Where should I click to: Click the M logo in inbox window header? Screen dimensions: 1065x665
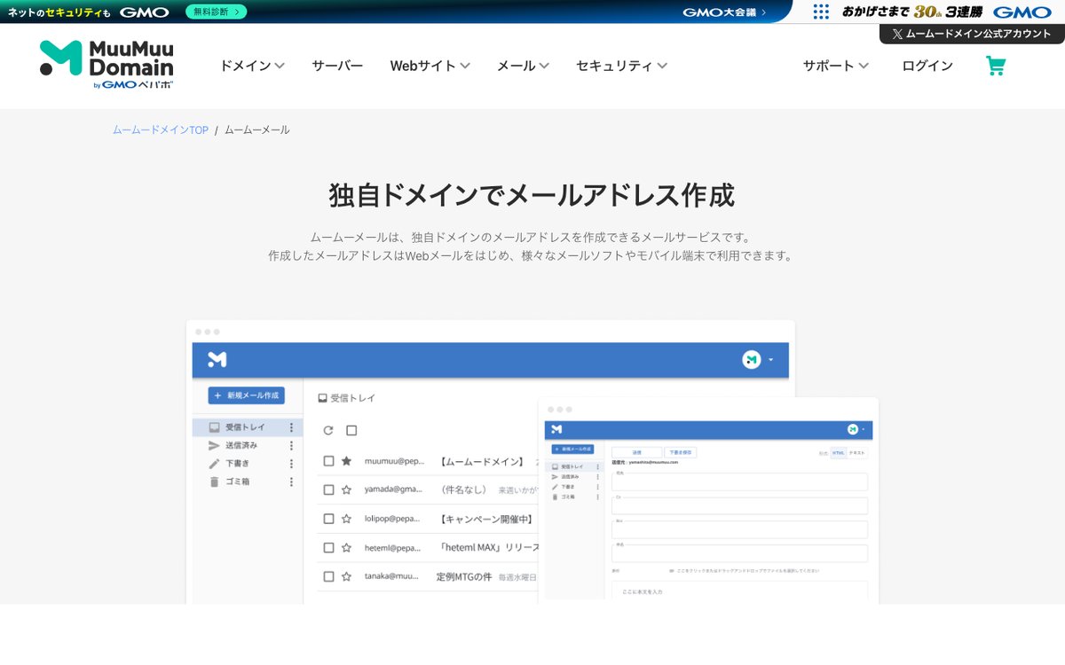(x=217, y=359)
